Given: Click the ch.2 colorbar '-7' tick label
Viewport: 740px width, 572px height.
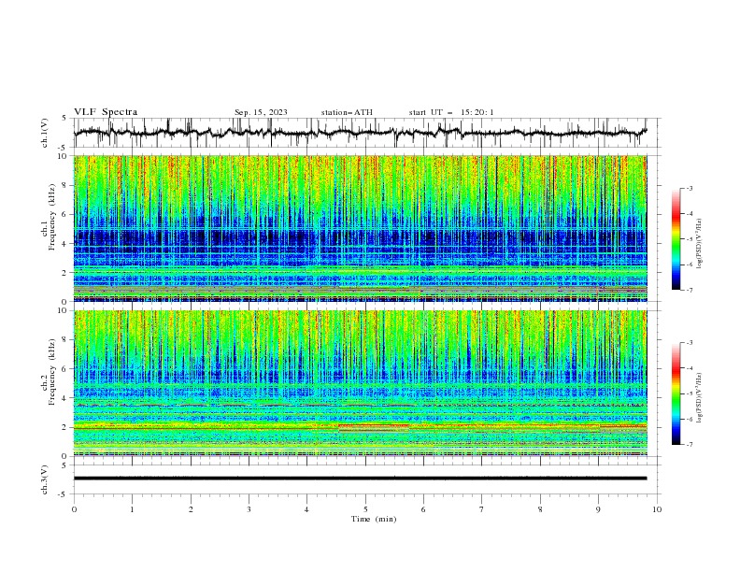Looking at the screenshot, I should tap(689, 445).
